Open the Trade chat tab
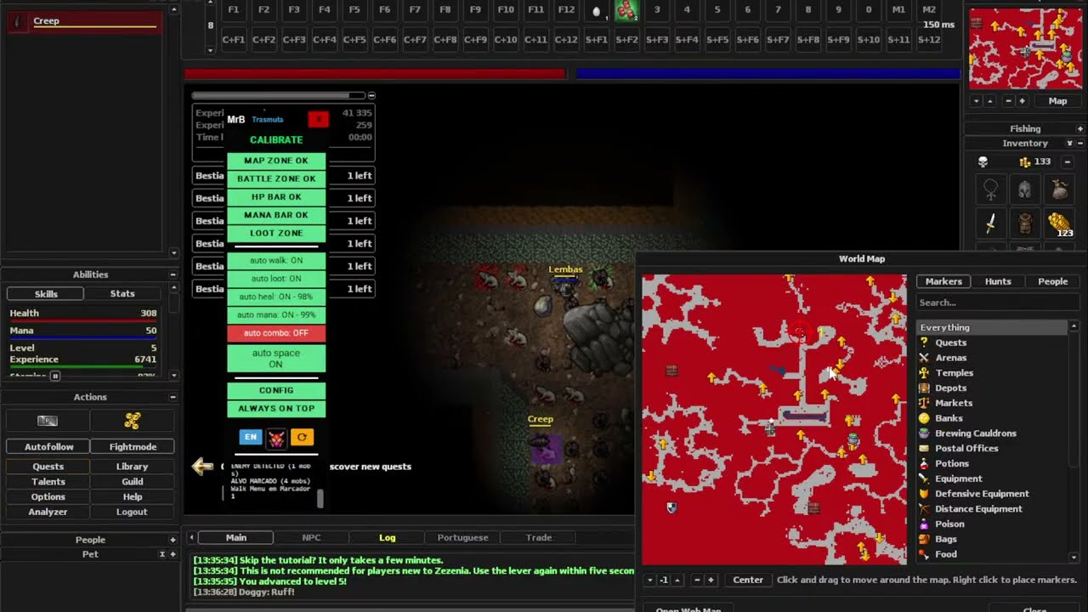1088x612 pixels. [x=539, y=537]
